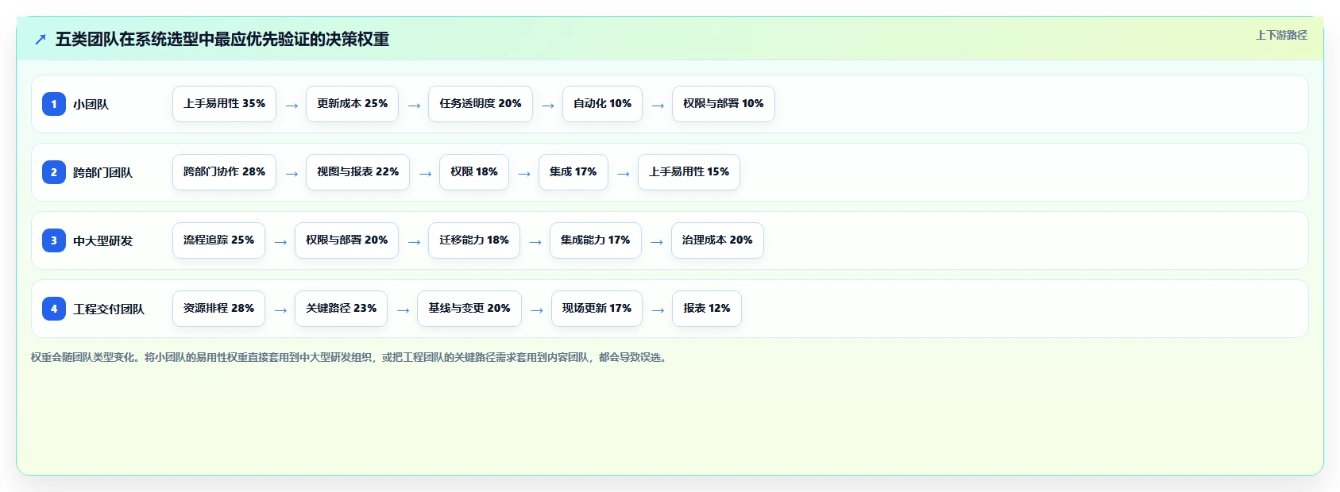Click the 任务透明度 20% chip

click(481, 104)
